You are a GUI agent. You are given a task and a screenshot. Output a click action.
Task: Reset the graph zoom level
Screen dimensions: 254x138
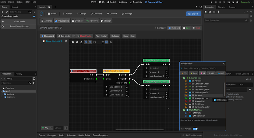point(77,42)
